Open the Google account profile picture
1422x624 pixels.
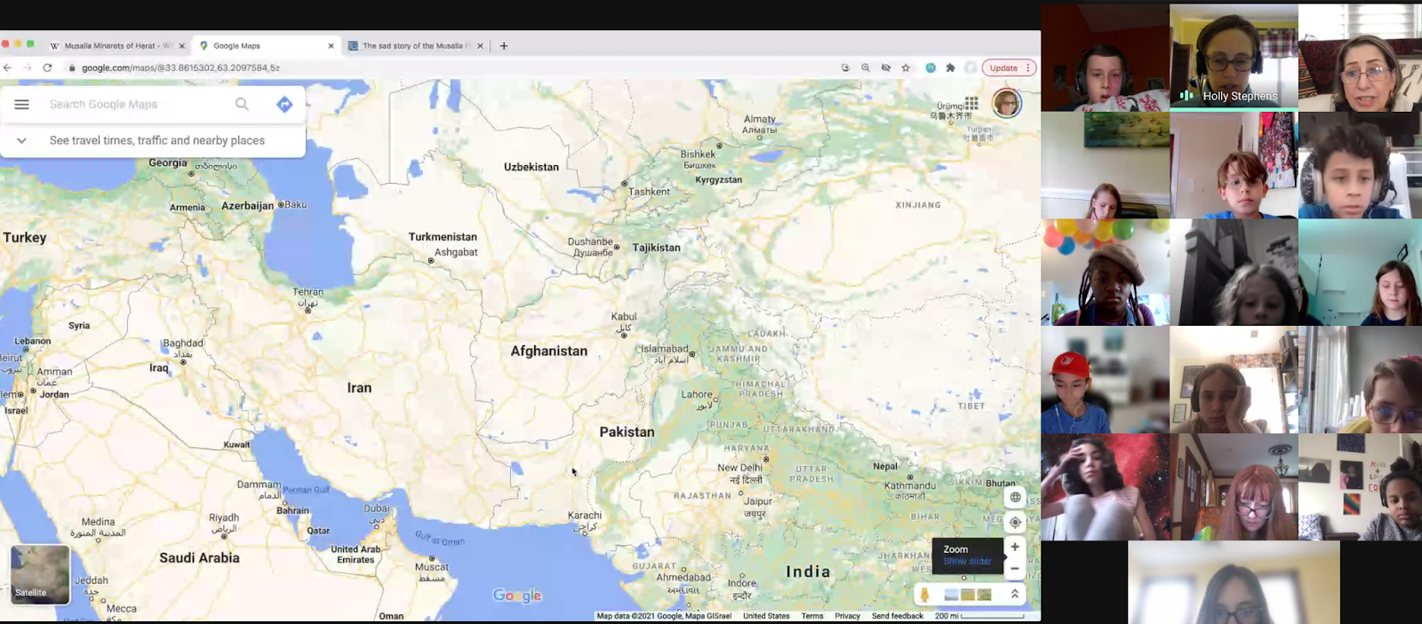tap(1007, 104)
